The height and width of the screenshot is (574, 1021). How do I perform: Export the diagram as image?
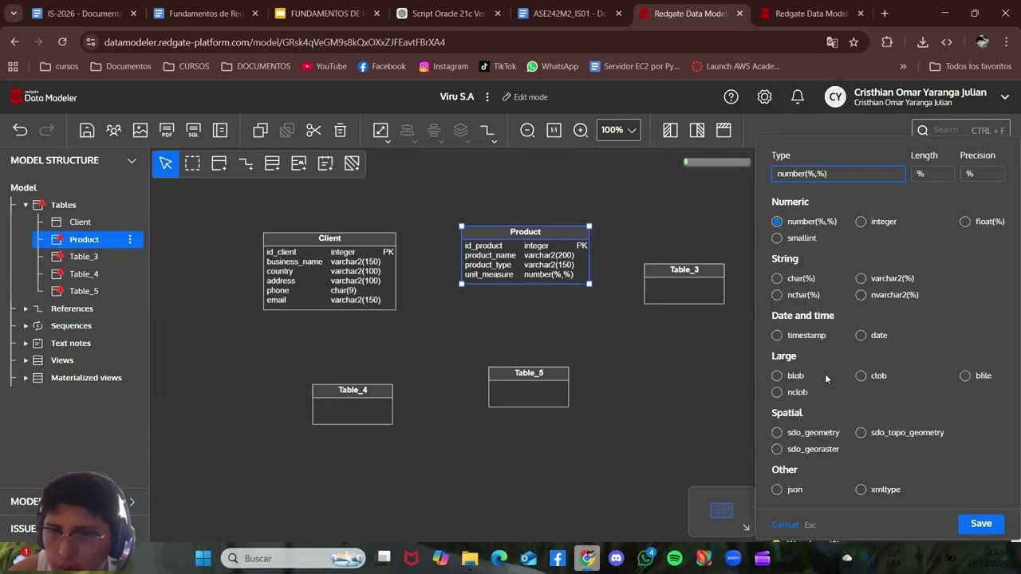pyautogui.click(x=140, y=130)
